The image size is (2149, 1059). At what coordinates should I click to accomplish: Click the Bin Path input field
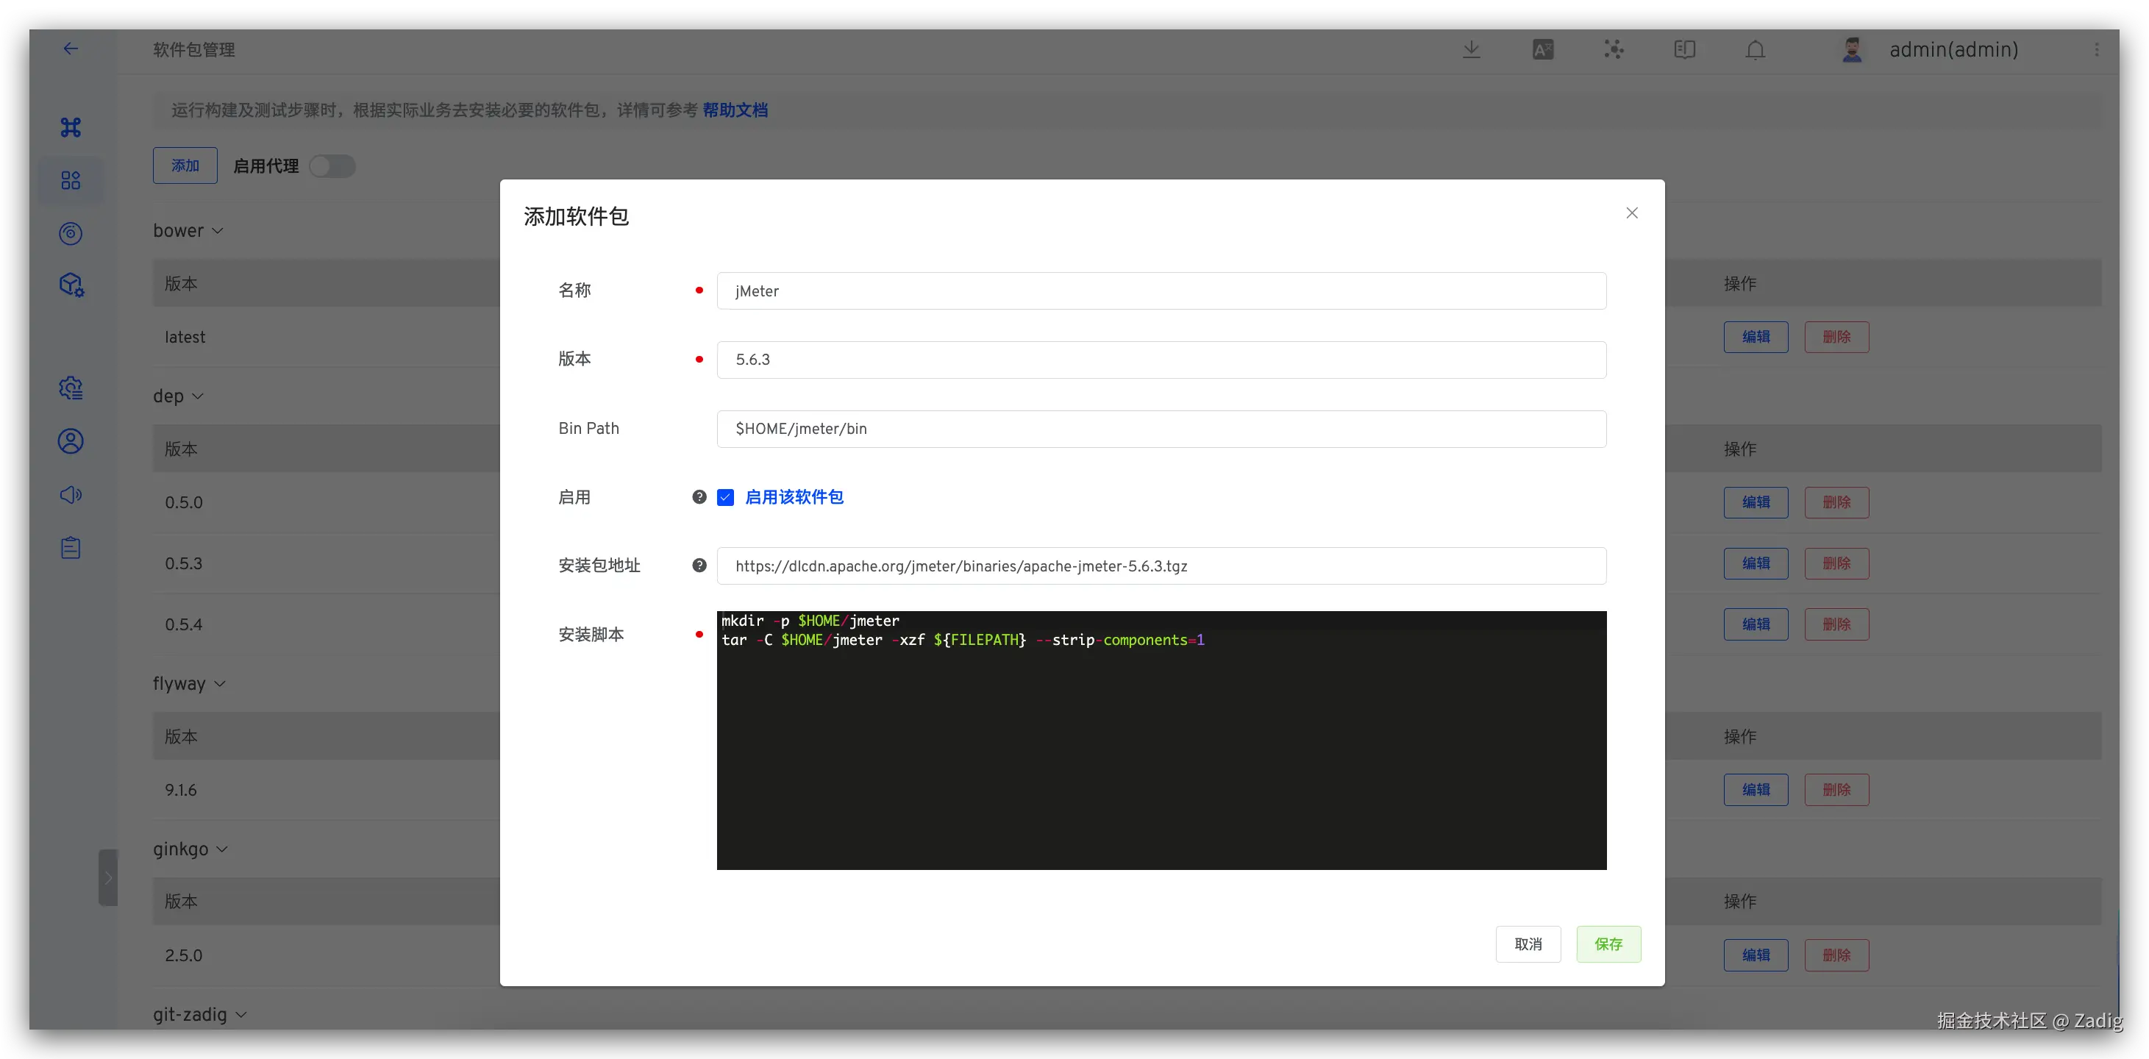coord(1161,429)
